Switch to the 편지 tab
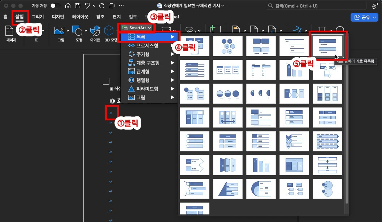Viewport: 382px width, 222px height. tap(117, 17)
